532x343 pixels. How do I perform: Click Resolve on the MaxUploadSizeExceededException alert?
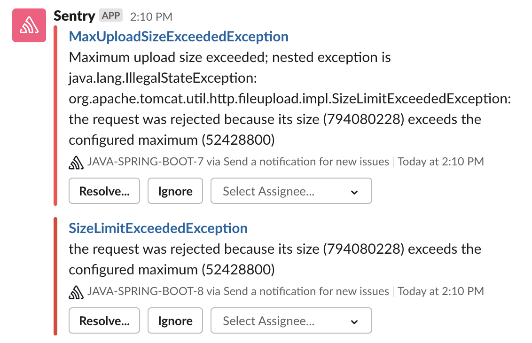click(x=104, y=191)
